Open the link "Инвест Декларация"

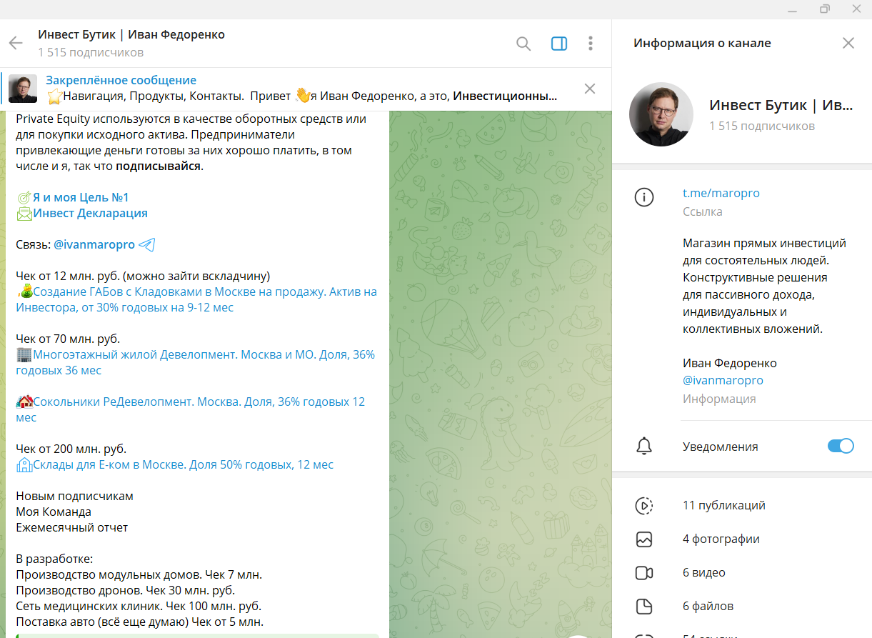[90, 213]
